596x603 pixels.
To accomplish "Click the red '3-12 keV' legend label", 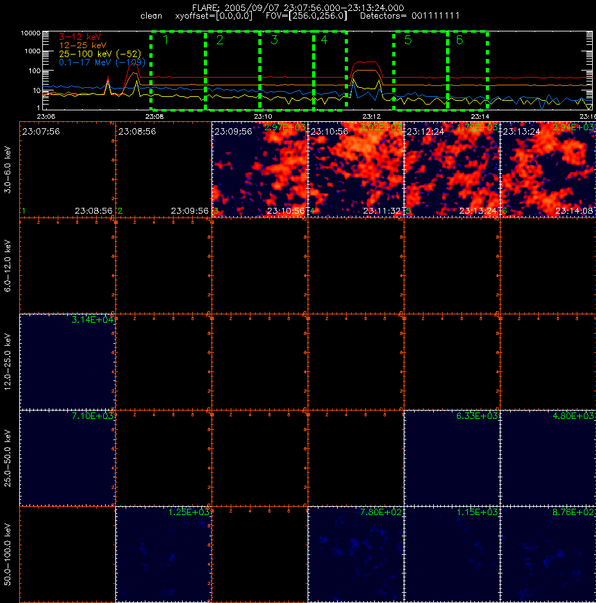I will (x=80, y=37).
